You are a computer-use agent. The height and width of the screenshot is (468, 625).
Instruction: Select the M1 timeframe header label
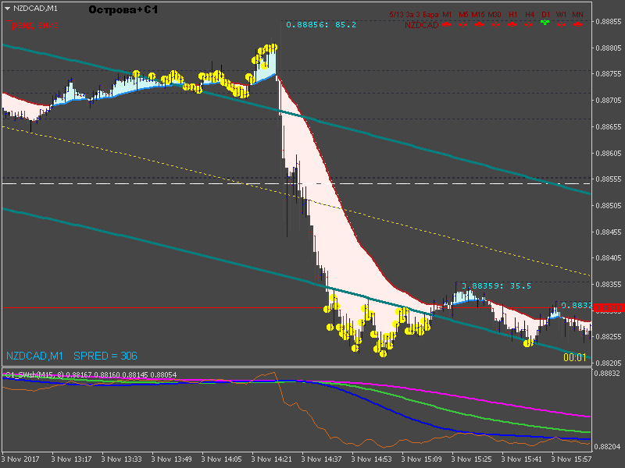447,15
